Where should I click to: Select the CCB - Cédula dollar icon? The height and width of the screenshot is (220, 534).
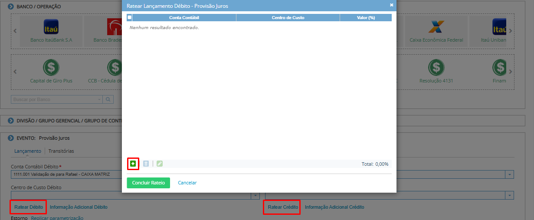pos(115,68)
